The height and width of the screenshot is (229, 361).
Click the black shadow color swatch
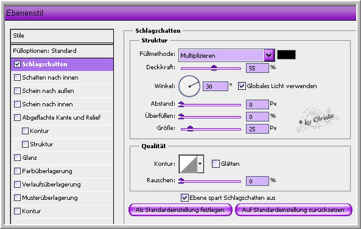click(x=286, y=55)
